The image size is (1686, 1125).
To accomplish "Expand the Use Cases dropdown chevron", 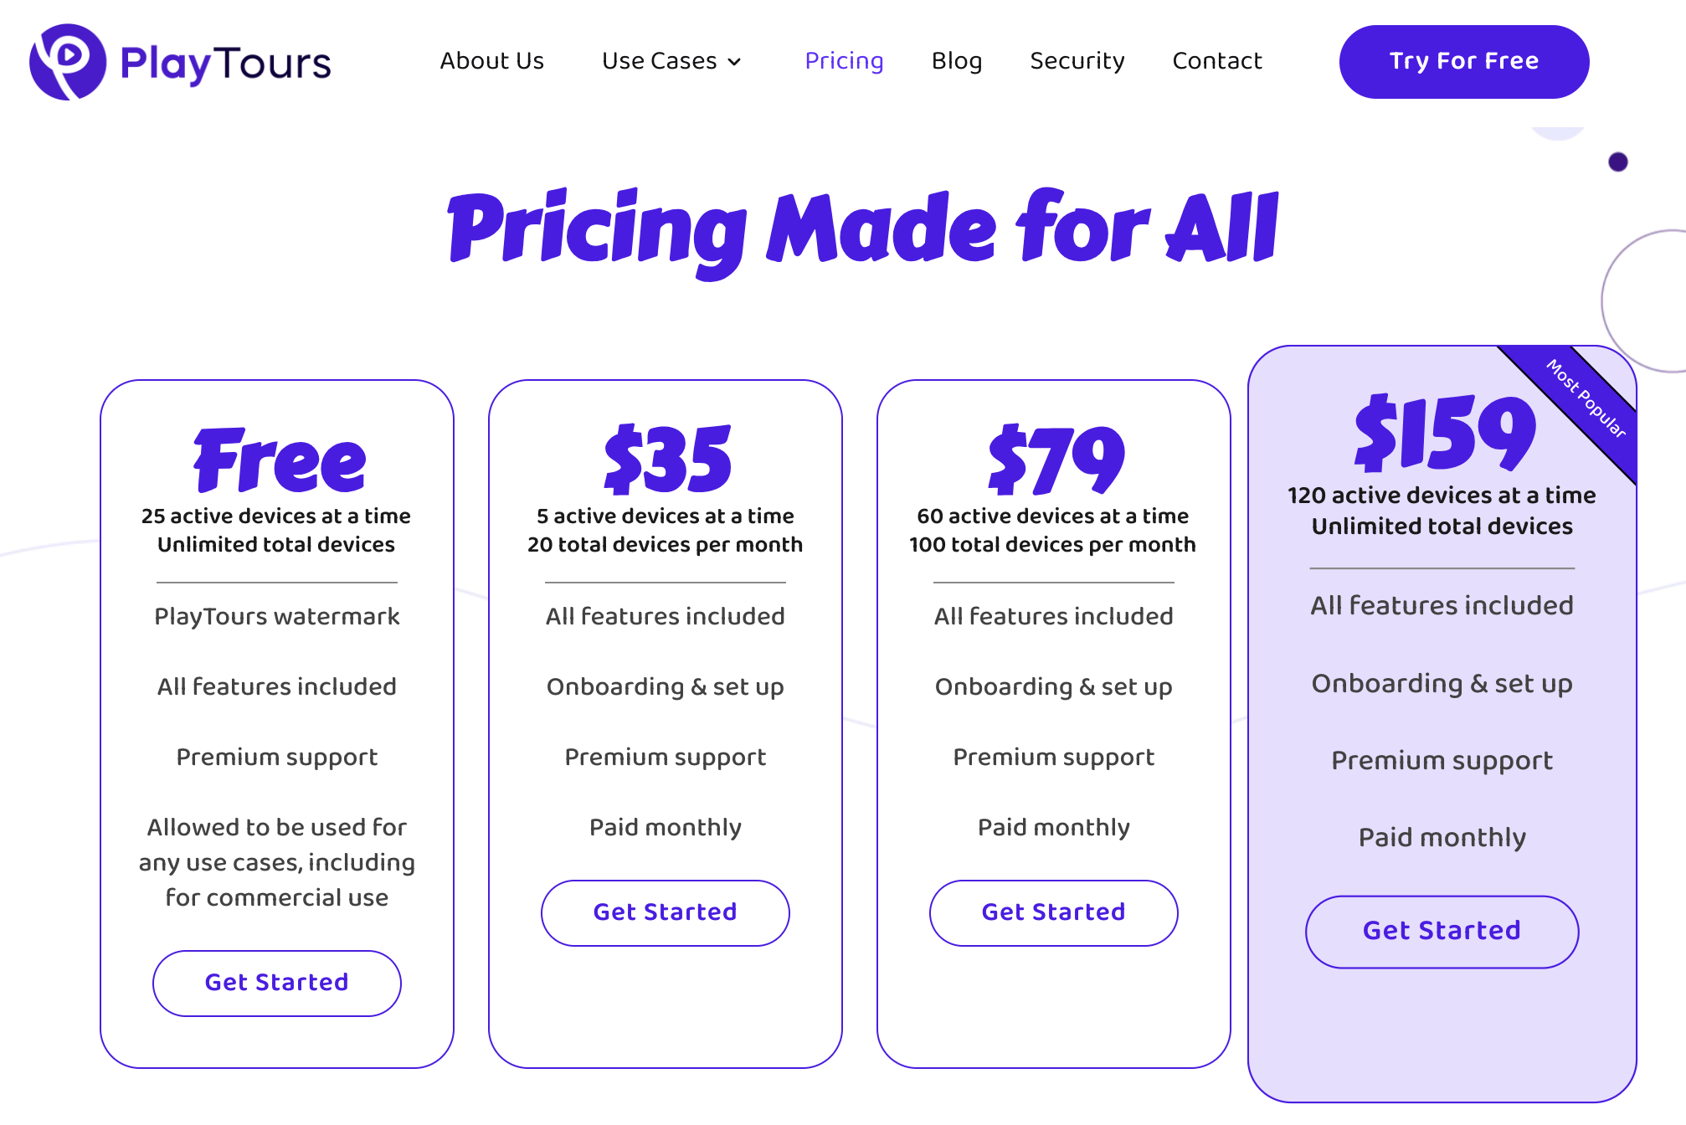I will pos(734,62).
